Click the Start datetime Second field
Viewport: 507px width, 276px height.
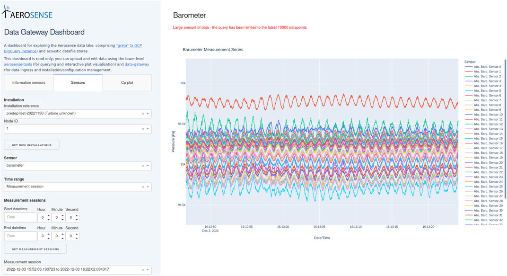point(72,217)
